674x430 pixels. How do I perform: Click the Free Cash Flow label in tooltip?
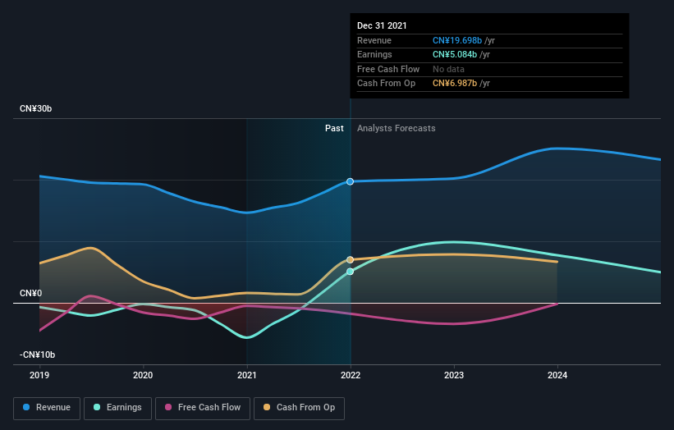388,69
